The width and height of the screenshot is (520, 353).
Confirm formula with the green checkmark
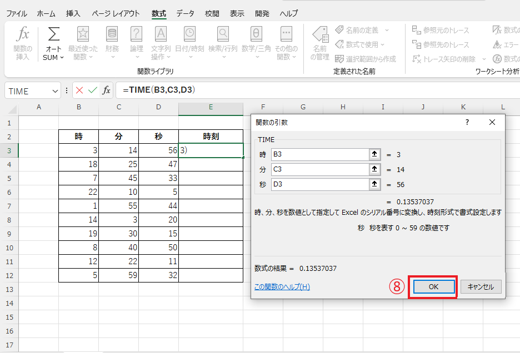pyautogui.click(x=93, y=90)
